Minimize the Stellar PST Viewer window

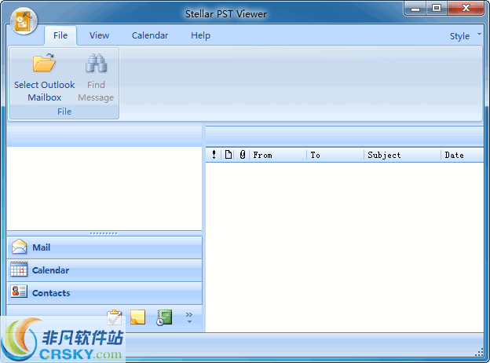415,9
